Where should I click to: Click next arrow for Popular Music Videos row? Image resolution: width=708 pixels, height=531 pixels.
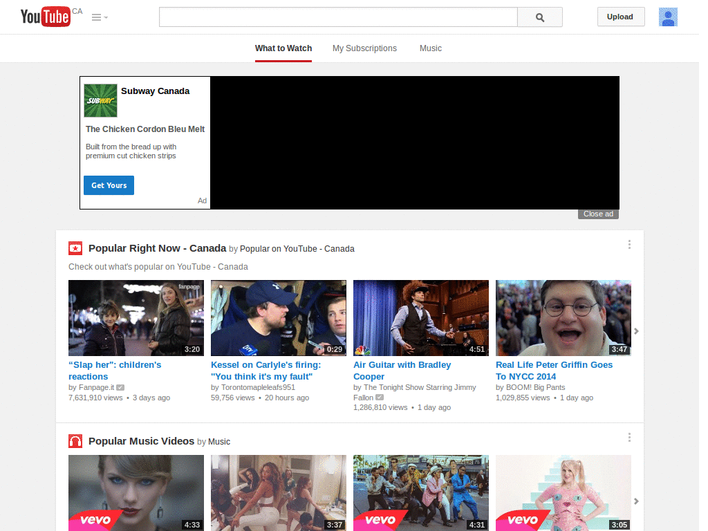pyautogui.click(x=636, y=502)
